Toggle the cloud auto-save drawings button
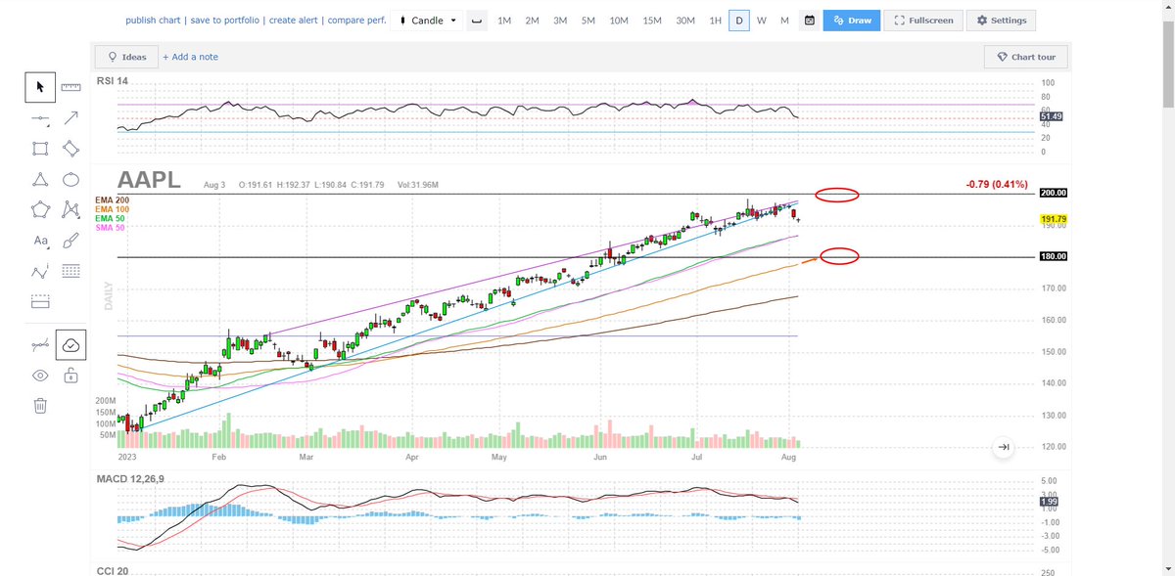This screenshot has width=1175, height=576. tap(71, 344)
